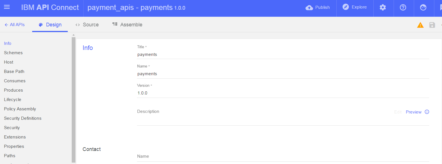Click the Title input field

click(283, 54)
